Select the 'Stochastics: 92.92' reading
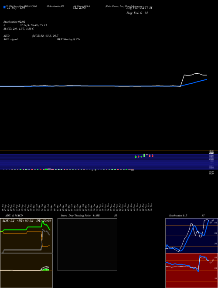 tap(14, 22)
